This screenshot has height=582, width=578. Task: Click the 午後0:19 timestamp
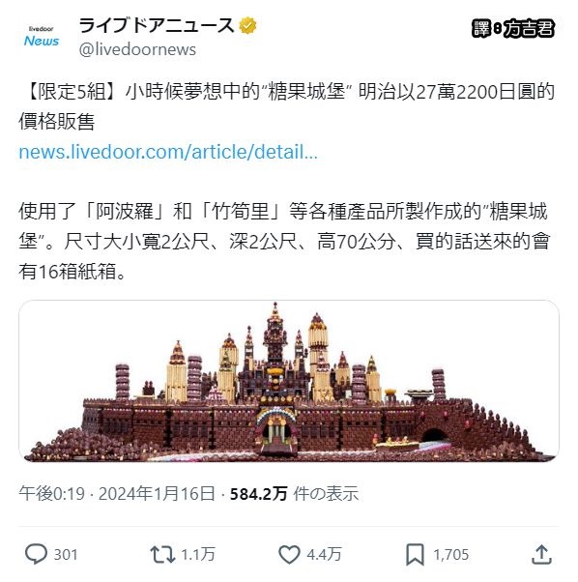pos(52,494)
